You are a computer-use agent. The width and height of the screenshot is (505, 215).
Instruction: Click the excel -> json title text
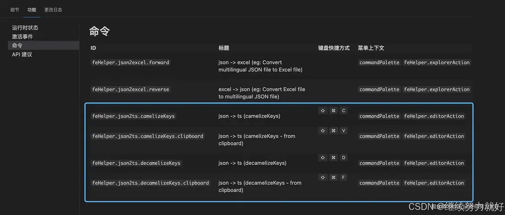pos(262,93)
